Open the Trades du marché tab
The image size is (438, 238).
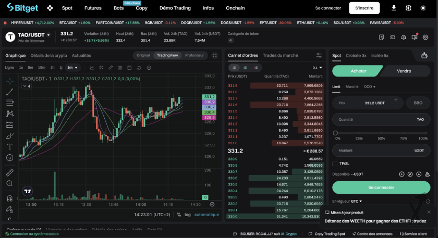point(281,55)
